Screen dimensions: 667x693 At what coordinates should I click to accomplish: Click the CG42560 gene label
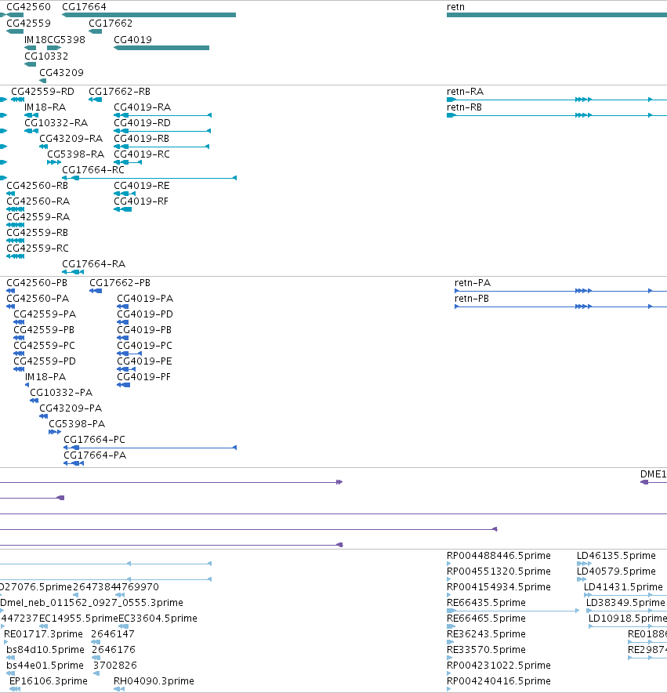pos(28,7)
